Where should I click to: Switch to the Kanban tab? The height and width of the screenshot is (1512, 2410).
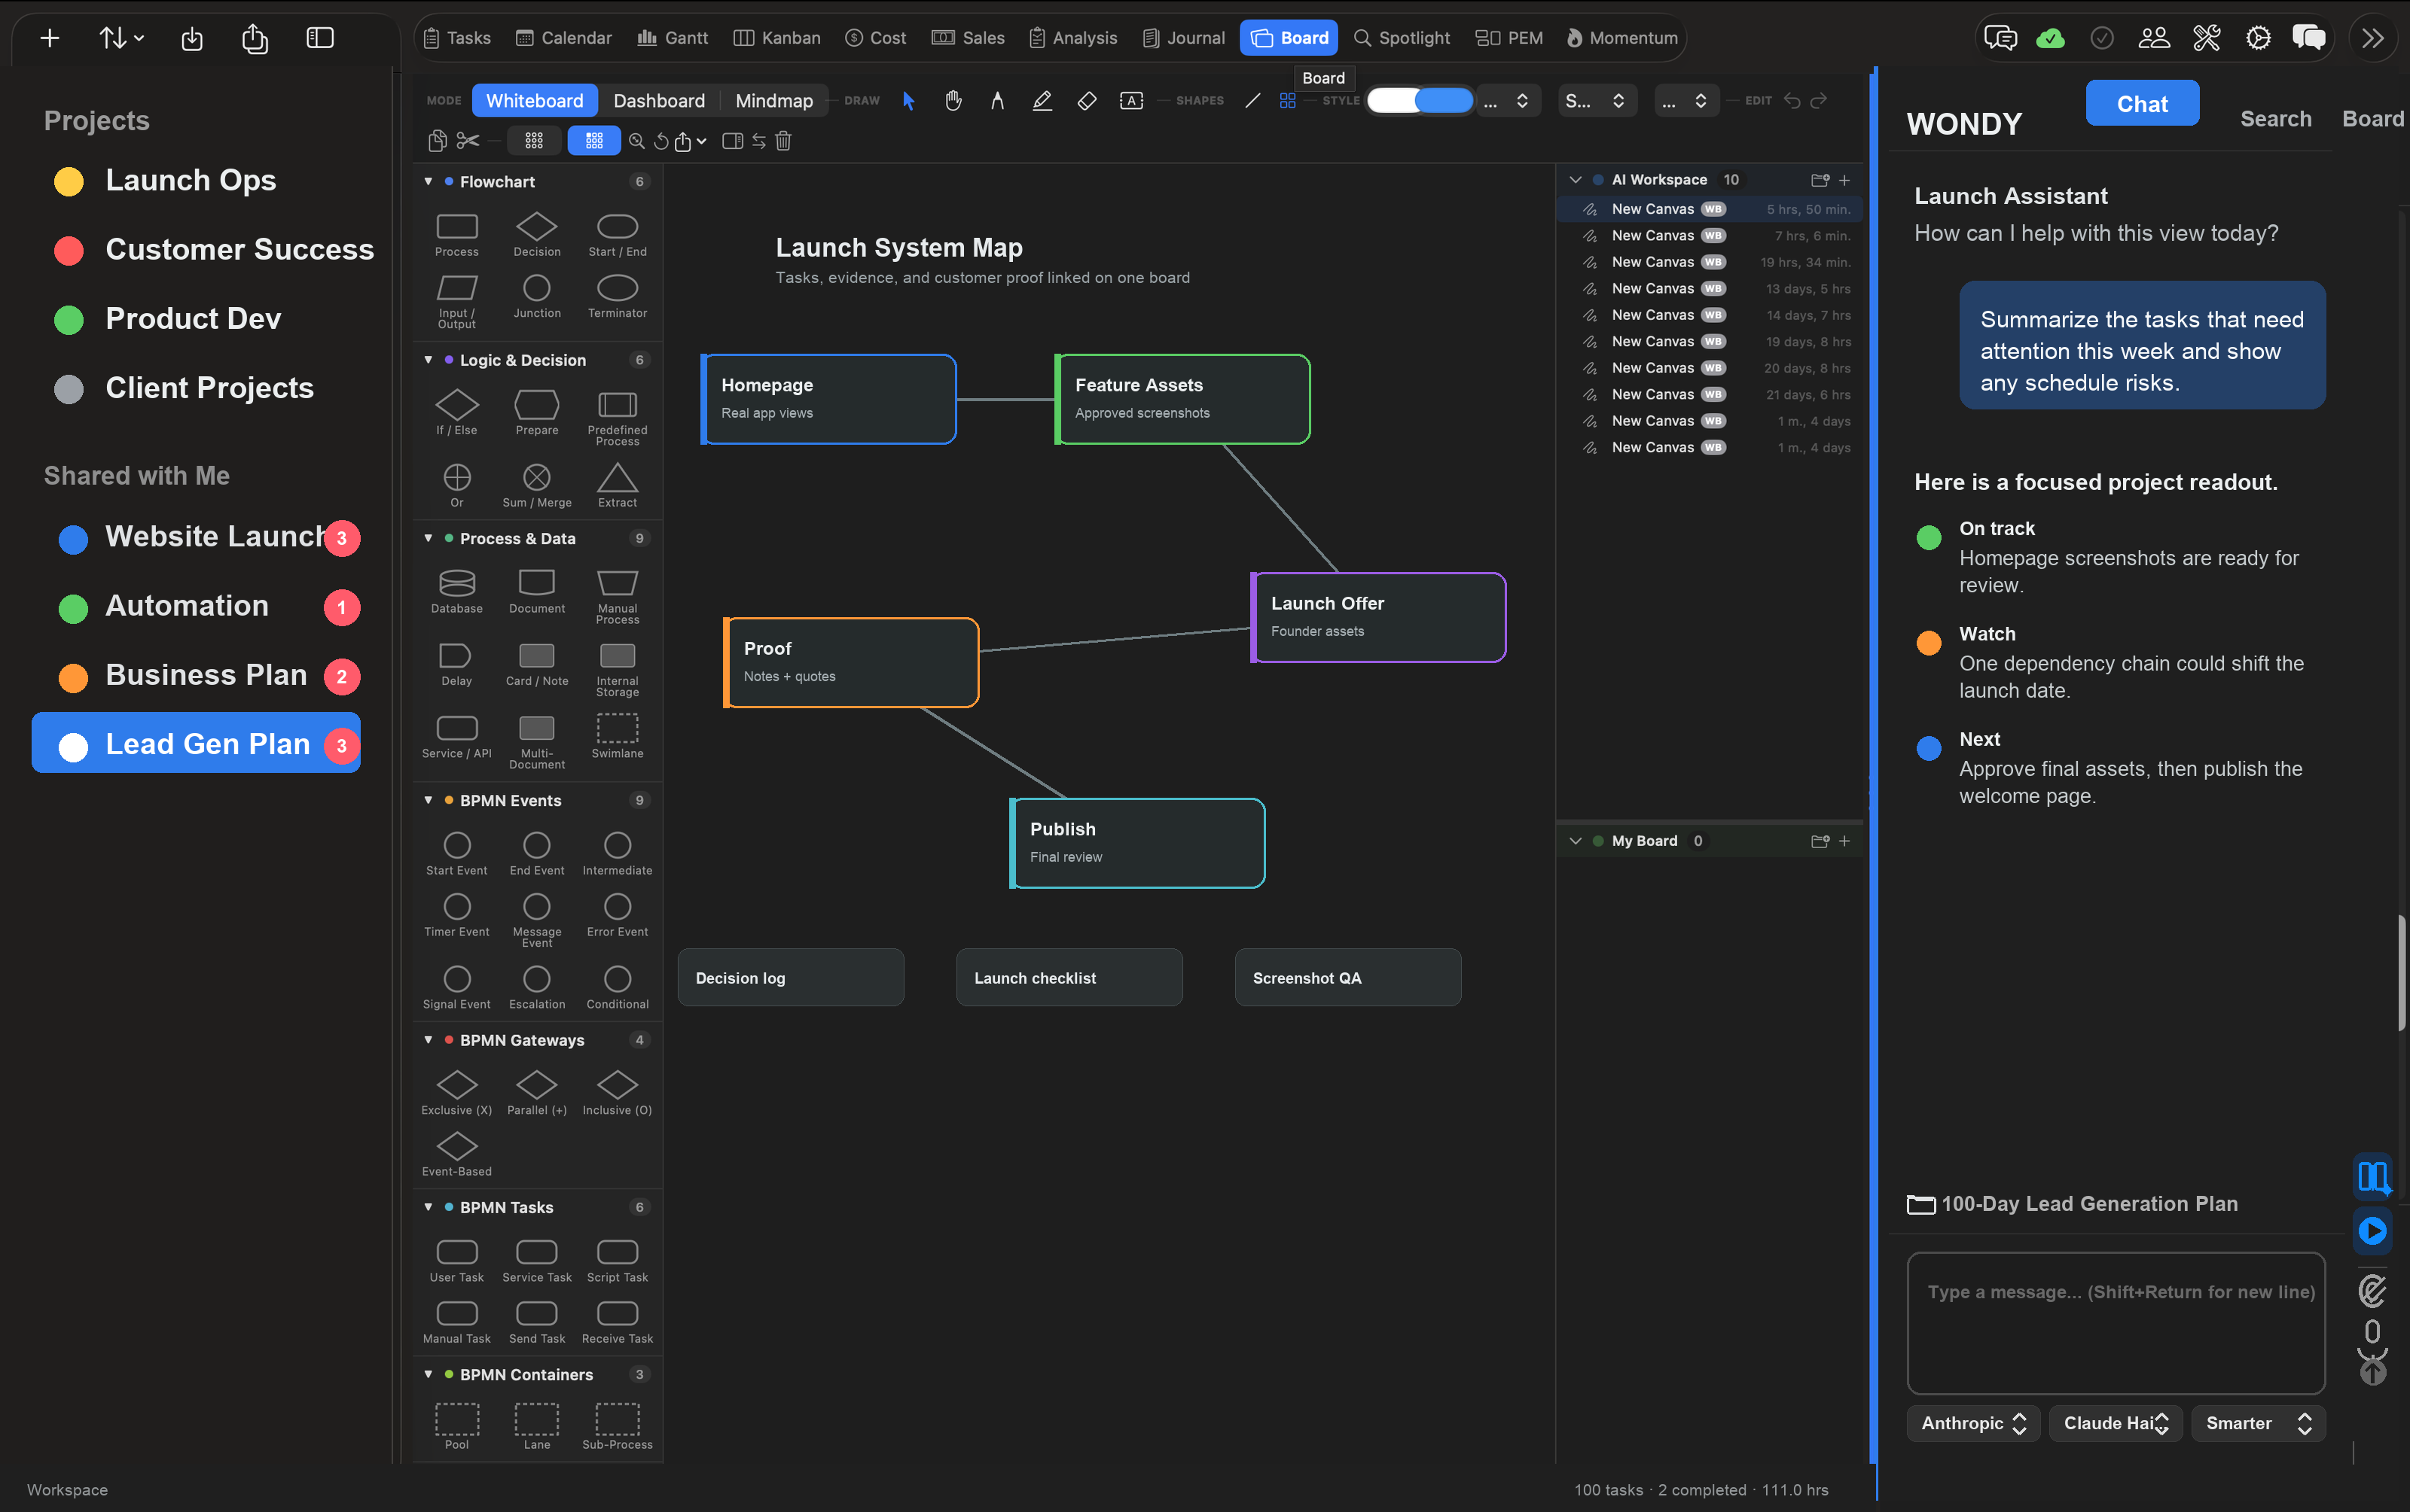click(x=776, y=38)
